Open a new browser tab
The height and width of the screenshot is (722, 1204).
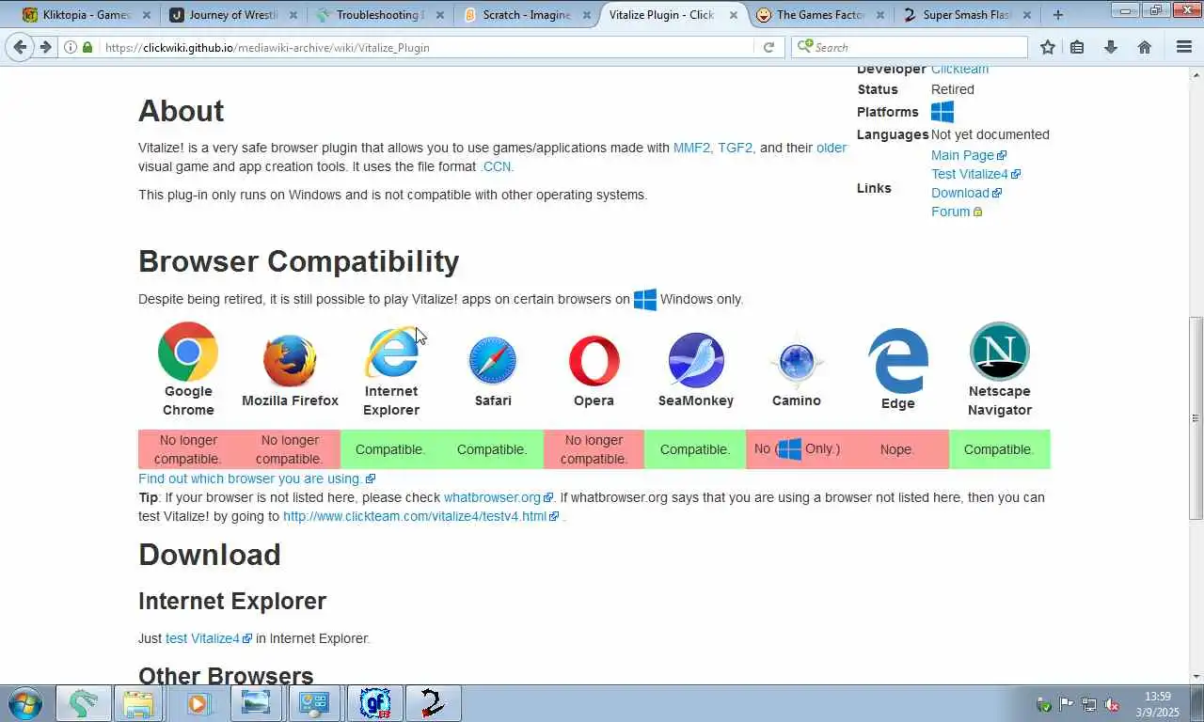click(1058, 15)
